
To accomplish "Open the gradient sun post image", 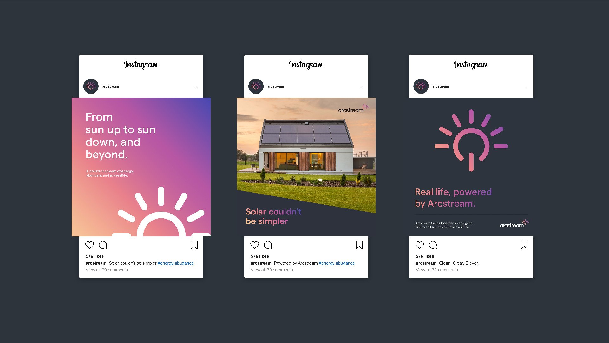I will (141, 167).
